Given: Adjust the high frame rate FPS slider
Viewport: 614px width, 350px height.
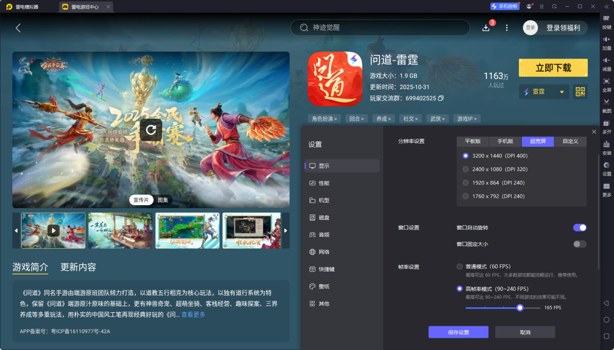Looking at the screenshot, I should 520,308.
